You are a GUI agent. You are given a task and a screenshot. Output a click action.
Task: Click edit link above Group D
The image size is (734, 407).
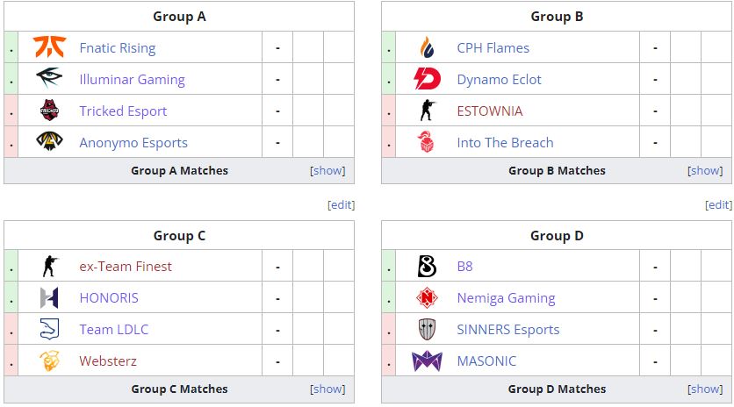click(x=718, y=205)
